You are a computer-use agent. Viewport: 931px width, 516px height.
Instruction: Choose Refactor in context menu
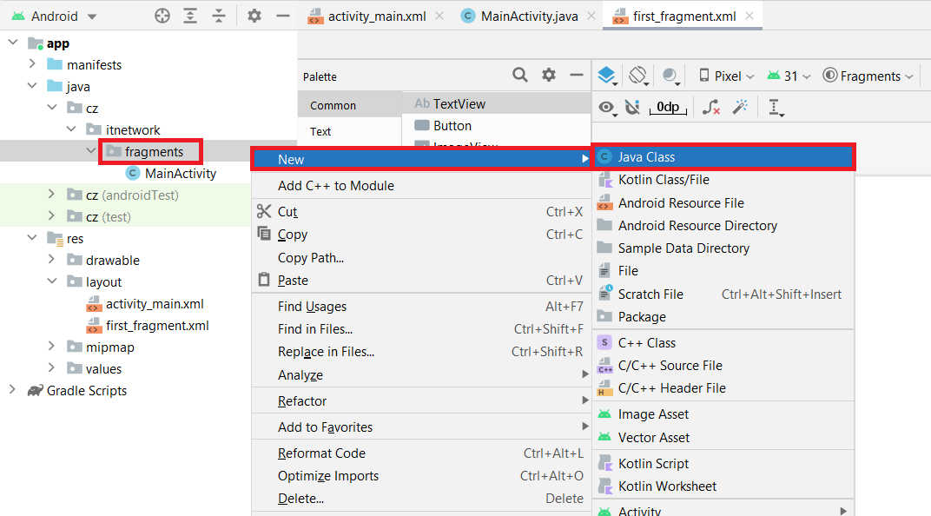click(302, 401)
